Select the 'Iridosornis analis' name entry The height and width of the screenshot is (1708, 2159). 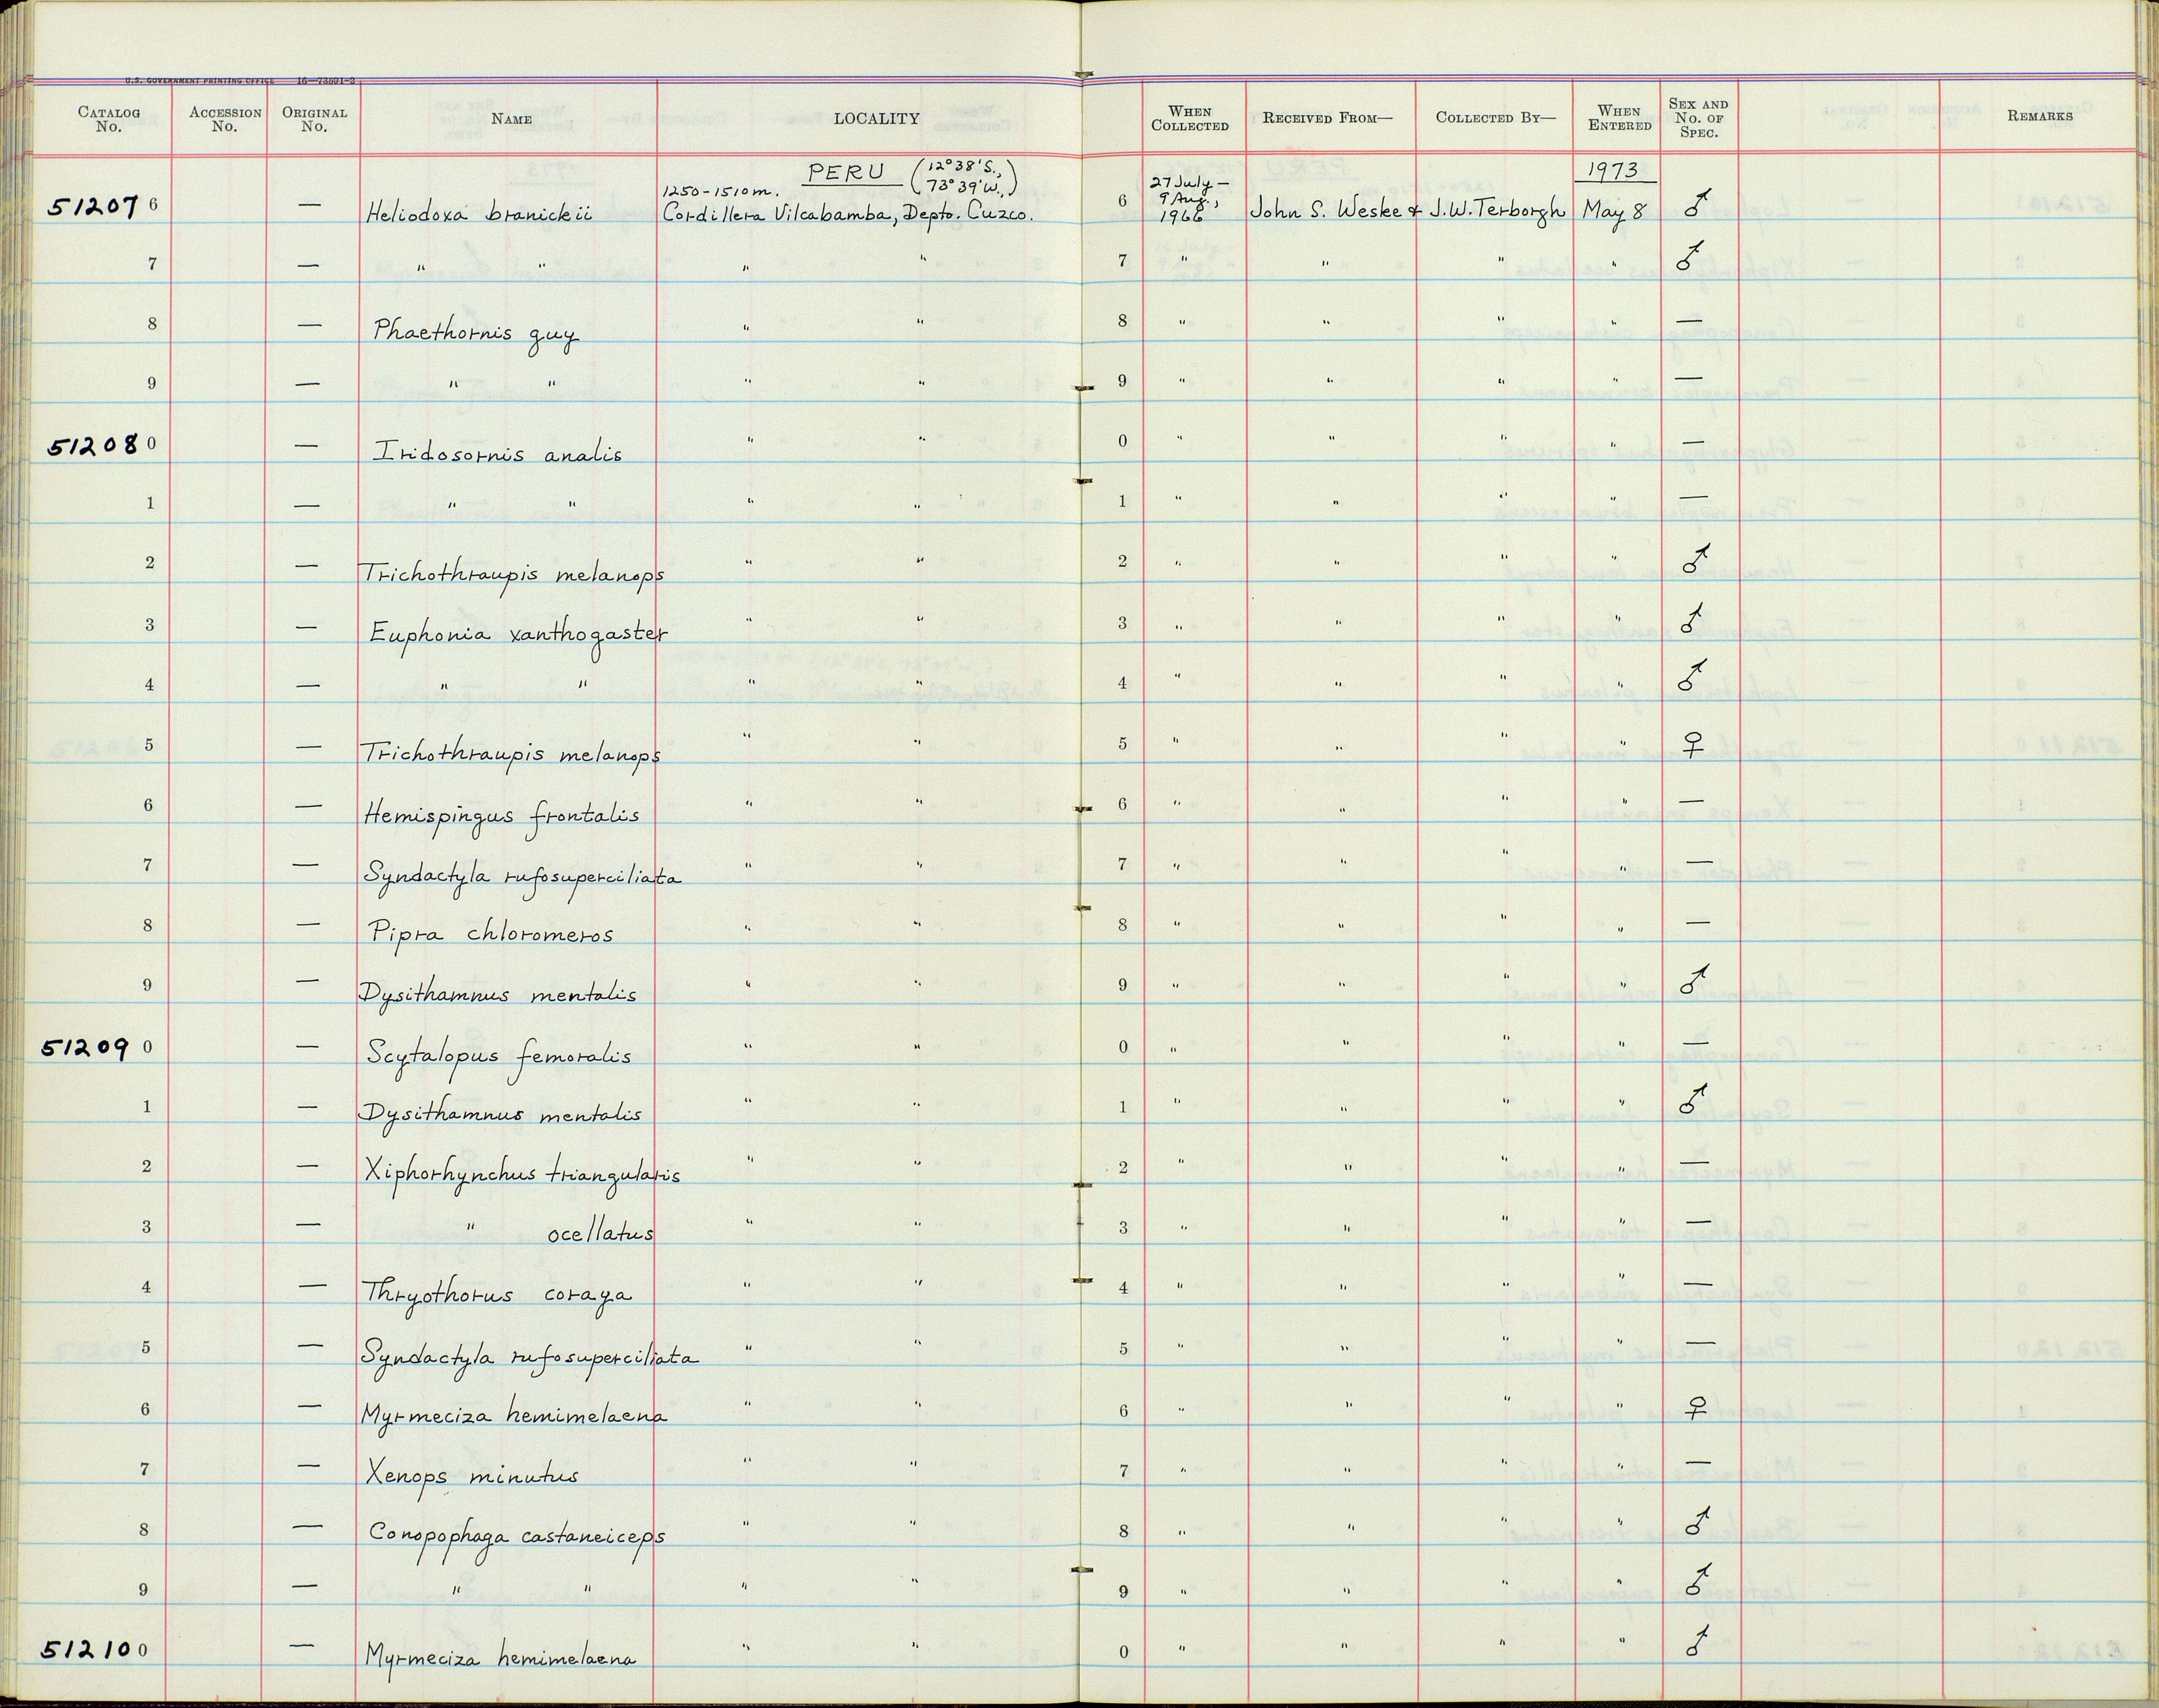pyautogui.click(x=497, y=453)
